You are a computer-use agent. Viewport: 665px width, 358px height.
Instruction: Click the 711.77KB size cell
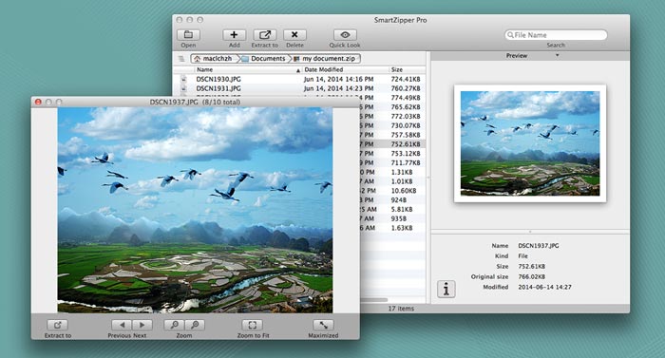[x=406, y=163]
